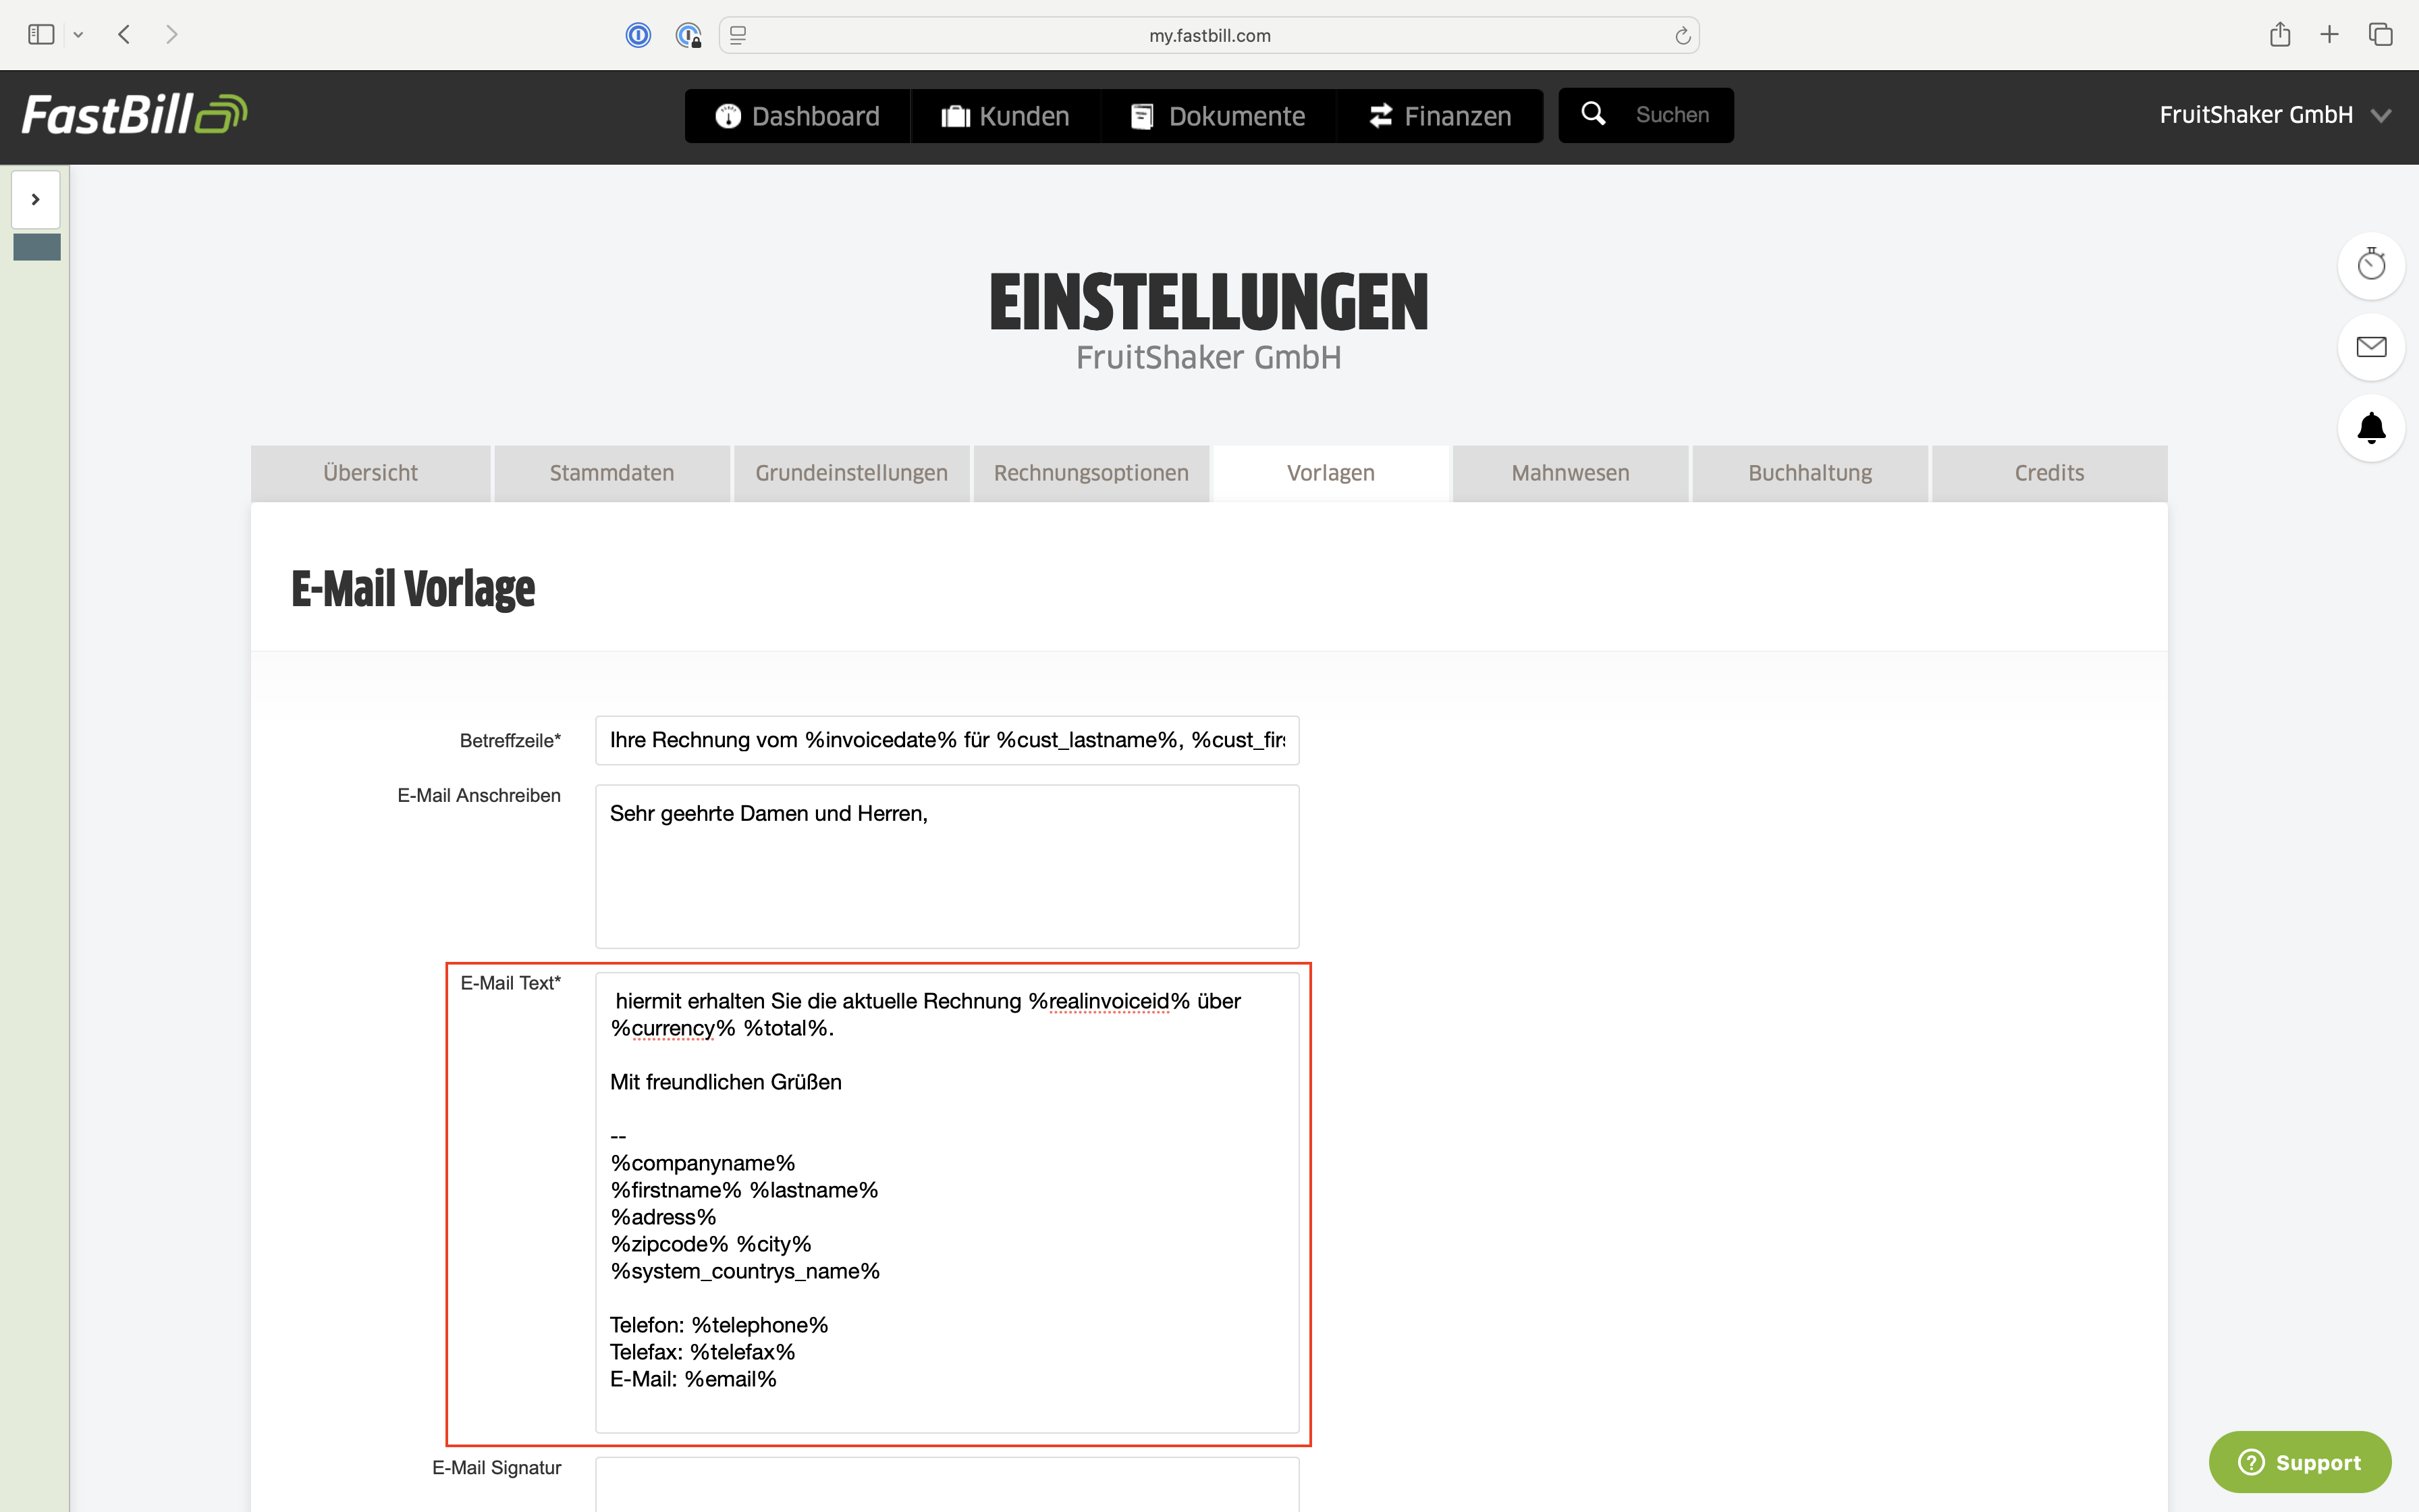Open the Rechnungsoptionen tab
This screenshot has width=2419, height=1512.
1091,473
